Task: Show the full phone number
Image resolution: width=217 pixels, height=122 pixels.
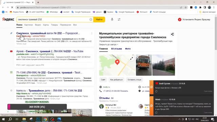Action: coord(116,91)
